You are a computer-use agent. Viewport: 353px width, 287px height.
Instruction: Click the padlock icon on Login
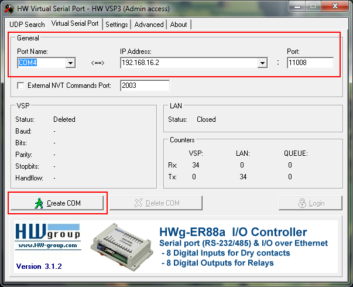302,203
